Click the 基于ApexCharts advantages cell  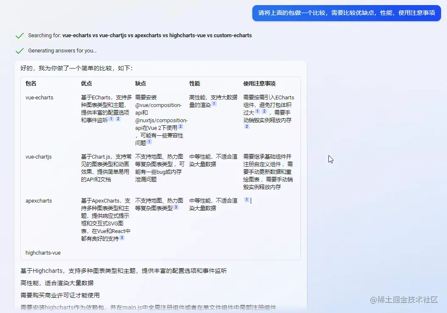106,220
